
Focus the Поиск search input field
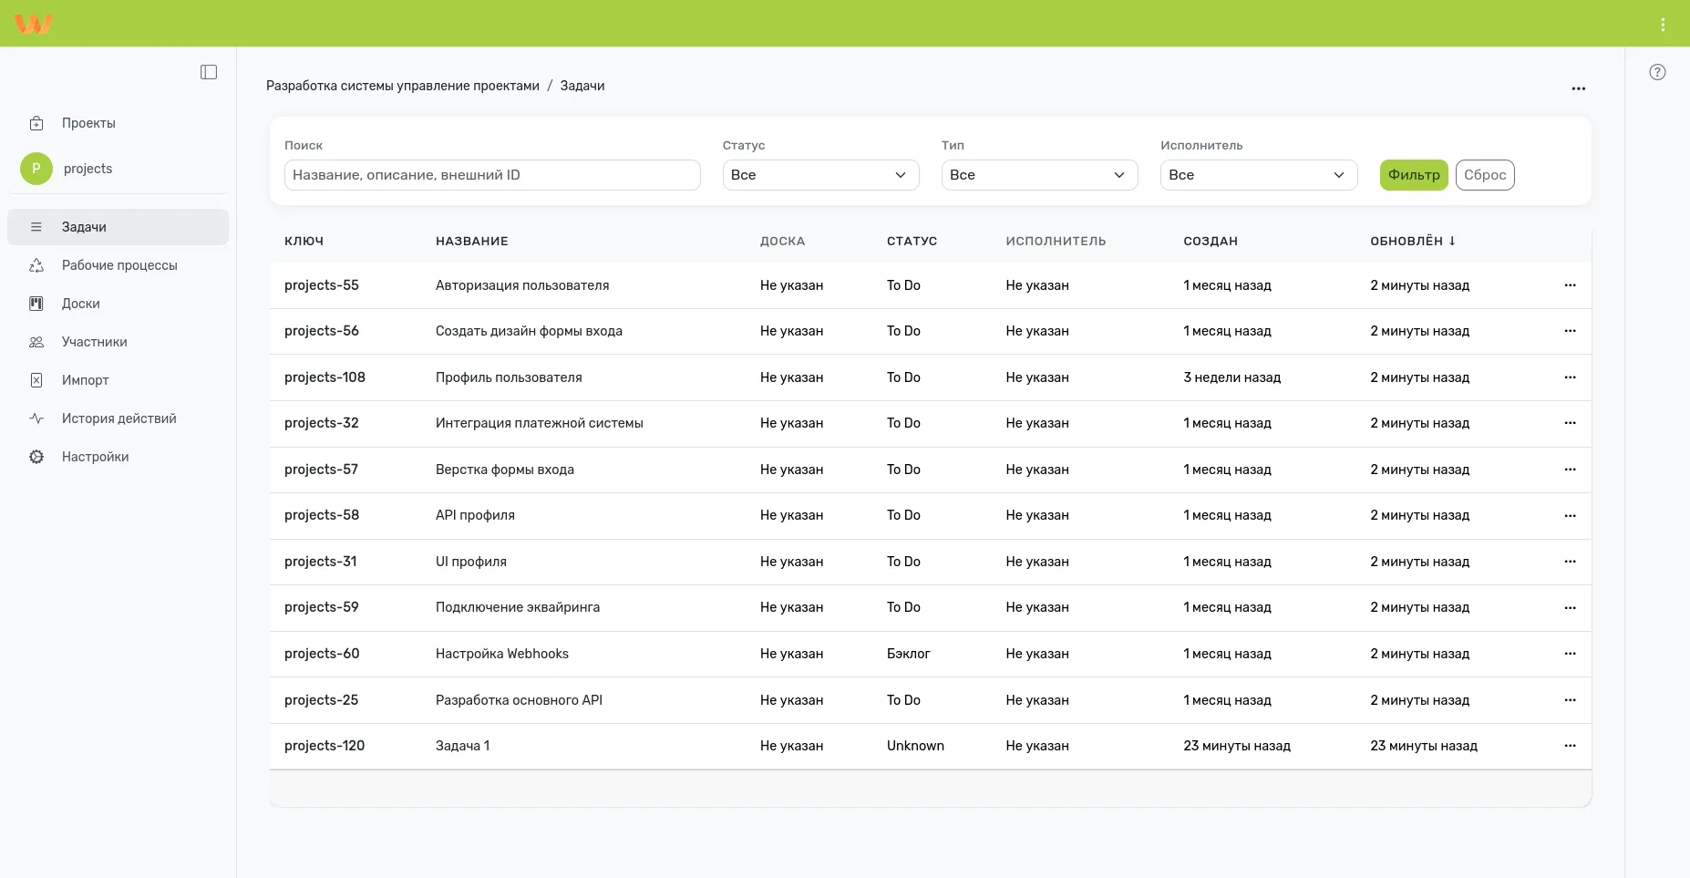click(492, 175)
